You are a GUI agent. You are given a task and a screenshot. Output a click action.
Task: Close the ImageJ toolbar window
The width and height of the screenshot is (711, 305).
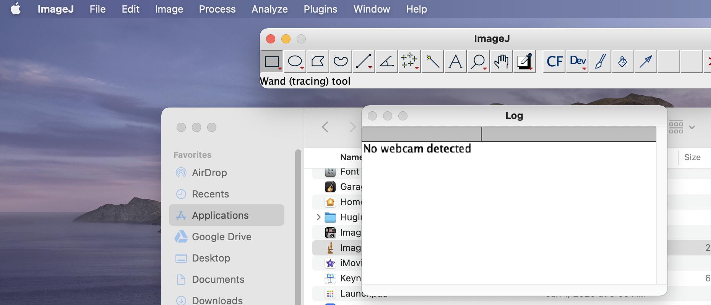point(271,39)
